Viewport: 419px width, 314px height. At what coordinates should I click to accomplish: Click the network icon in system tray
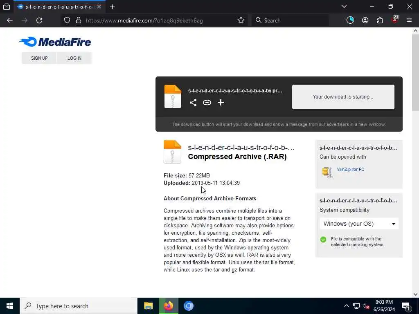click(x=356, y=306)
